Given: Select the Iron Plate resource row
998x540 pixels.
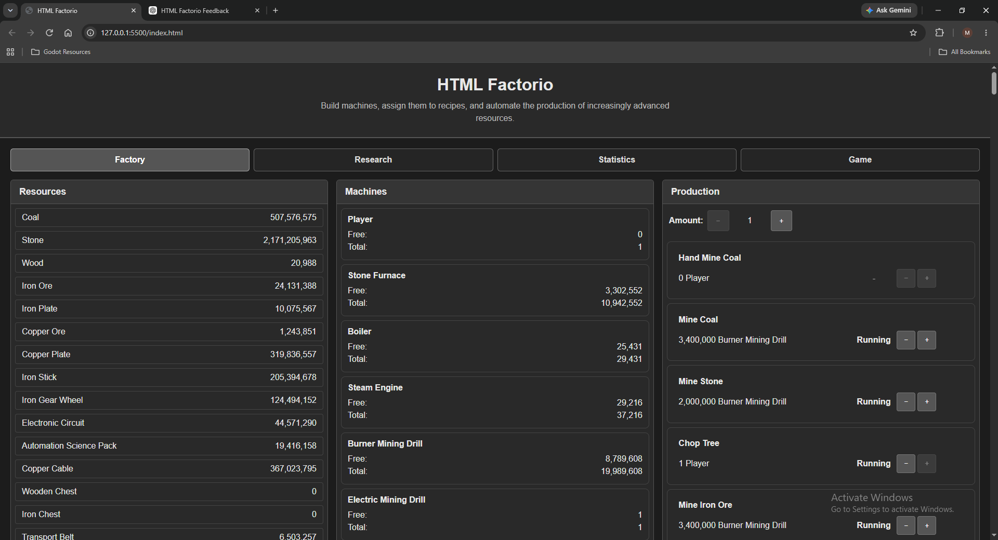Looking at the screenshot, I should 169,309.
